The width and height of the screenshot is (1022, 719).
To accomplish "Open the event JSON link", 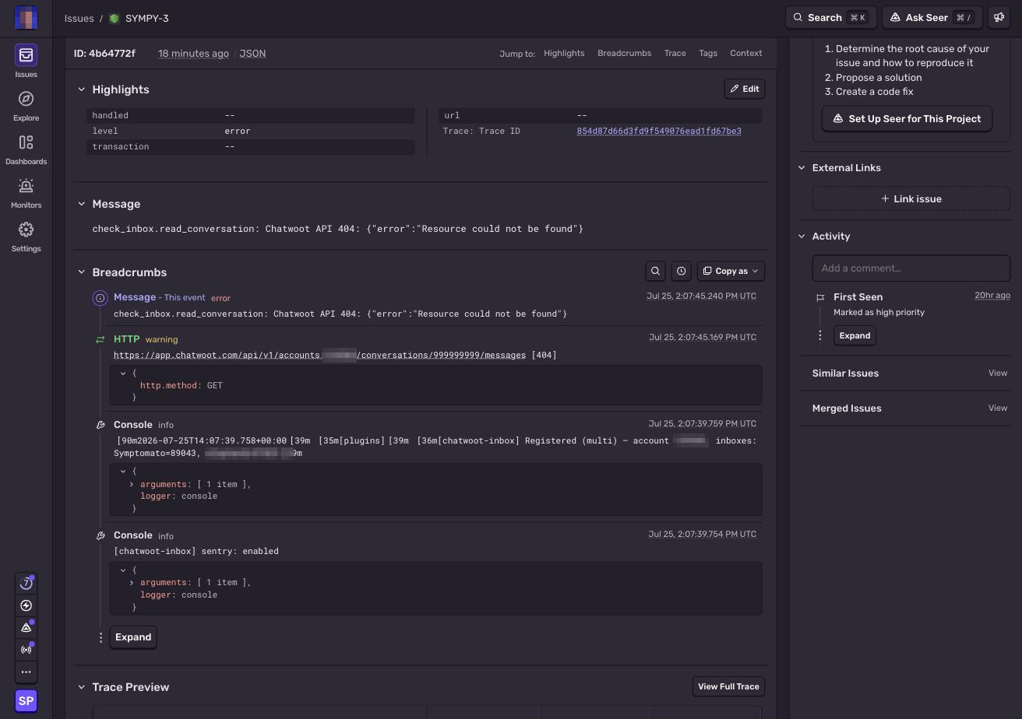I will pos(252,54).
